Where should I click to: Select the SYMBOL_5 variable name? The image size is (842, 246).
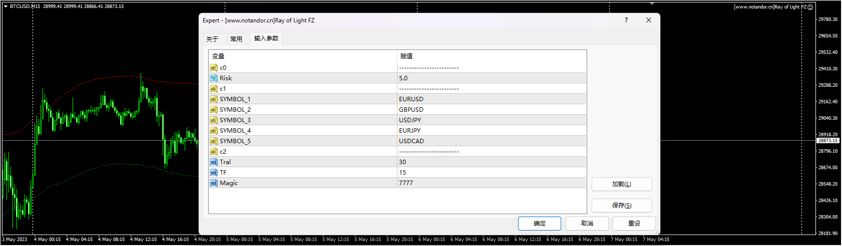(x=235, y=141)
